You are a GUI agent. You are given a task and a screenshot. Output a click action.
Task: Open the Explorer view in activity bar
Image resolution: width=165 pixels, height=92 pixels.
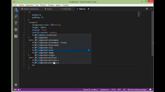16,10
